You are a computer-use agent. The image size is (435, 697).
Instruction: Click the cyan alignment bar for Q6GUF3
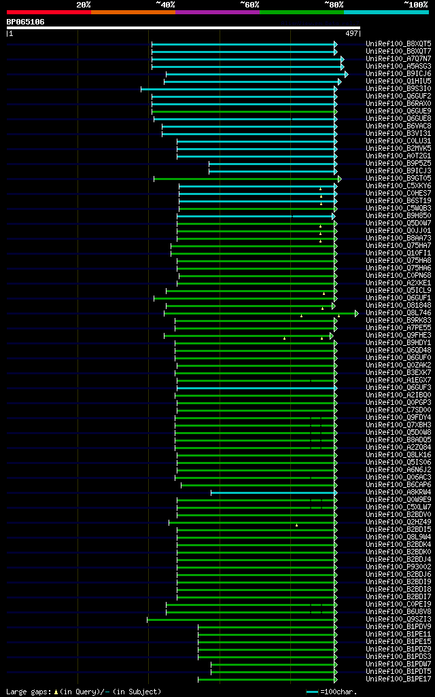(x=257, y=388)
